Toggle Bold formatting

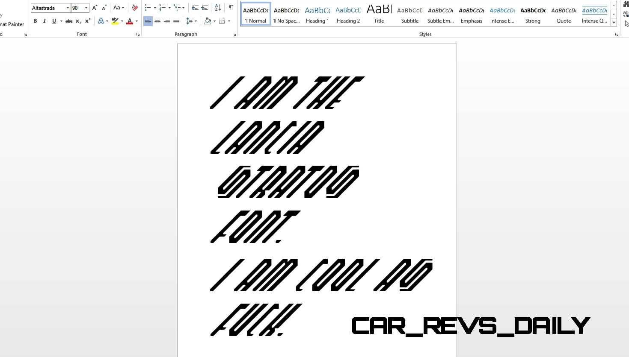click(35, 21)
